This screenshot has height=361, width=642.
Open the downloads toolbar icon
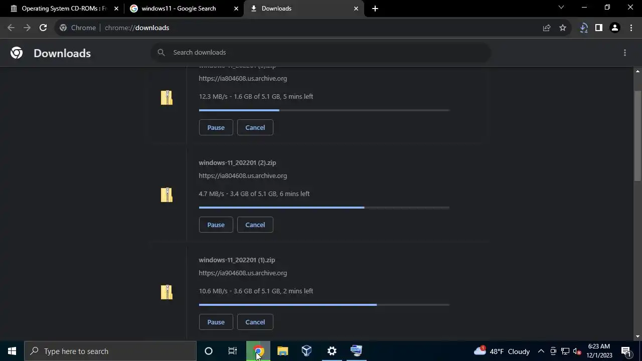click(x=583, y=28)
